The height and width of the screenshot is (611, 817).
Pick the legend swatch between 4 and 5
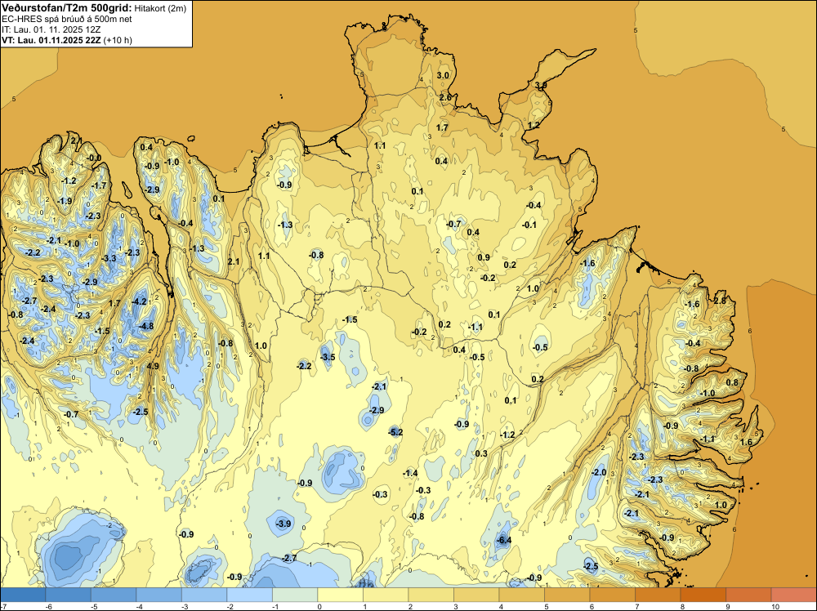click(x=521, y=595)
